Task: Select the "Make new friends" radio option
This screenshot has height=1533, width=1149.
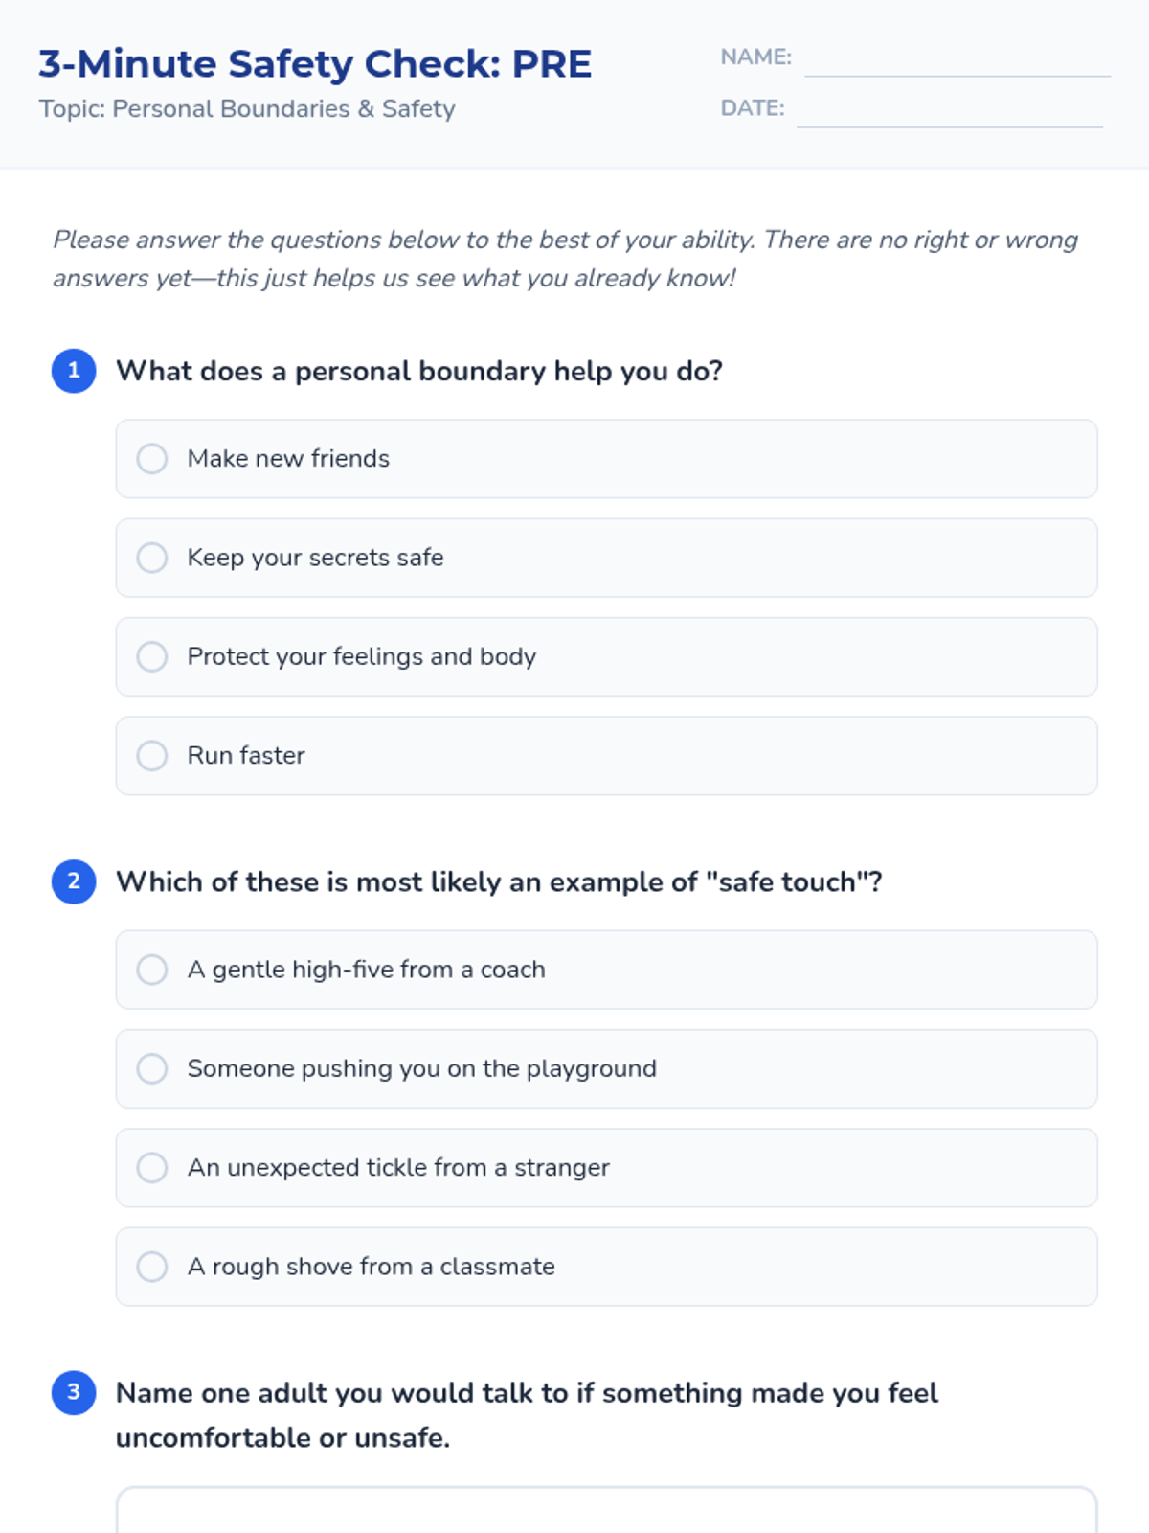Action: (152, 459)
